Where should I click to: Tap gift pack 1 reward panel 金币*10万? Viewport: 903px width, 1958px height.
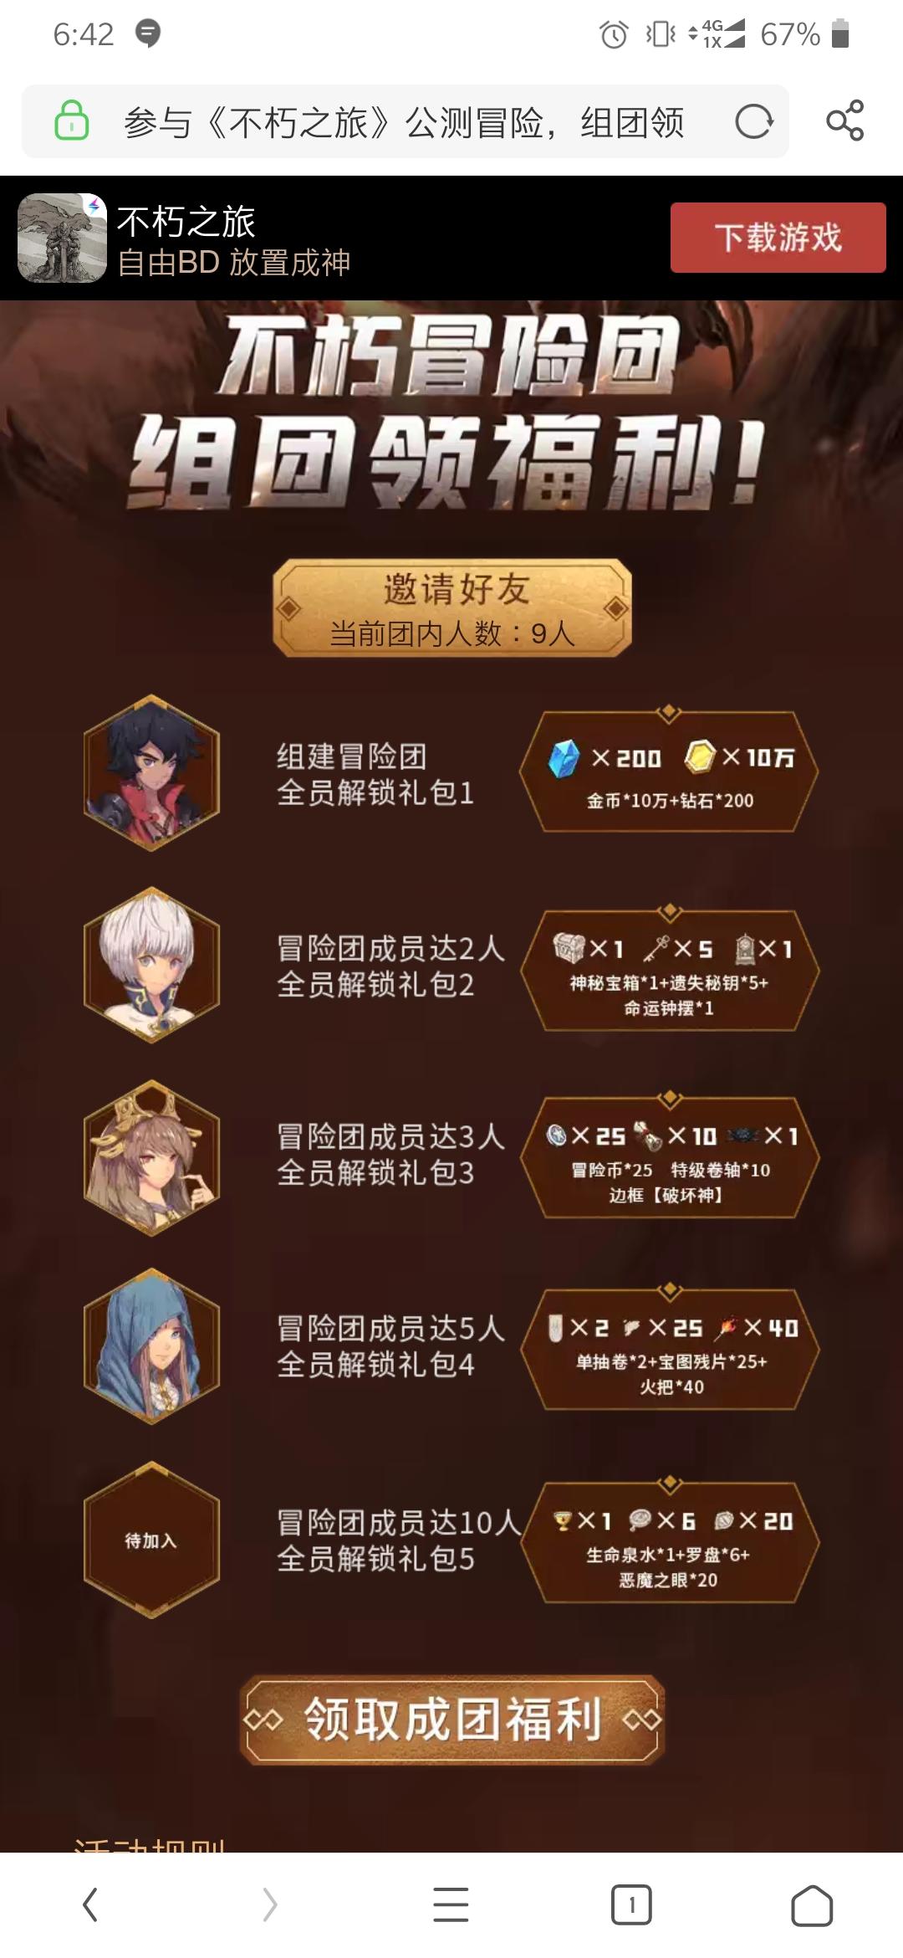point(669,771)
